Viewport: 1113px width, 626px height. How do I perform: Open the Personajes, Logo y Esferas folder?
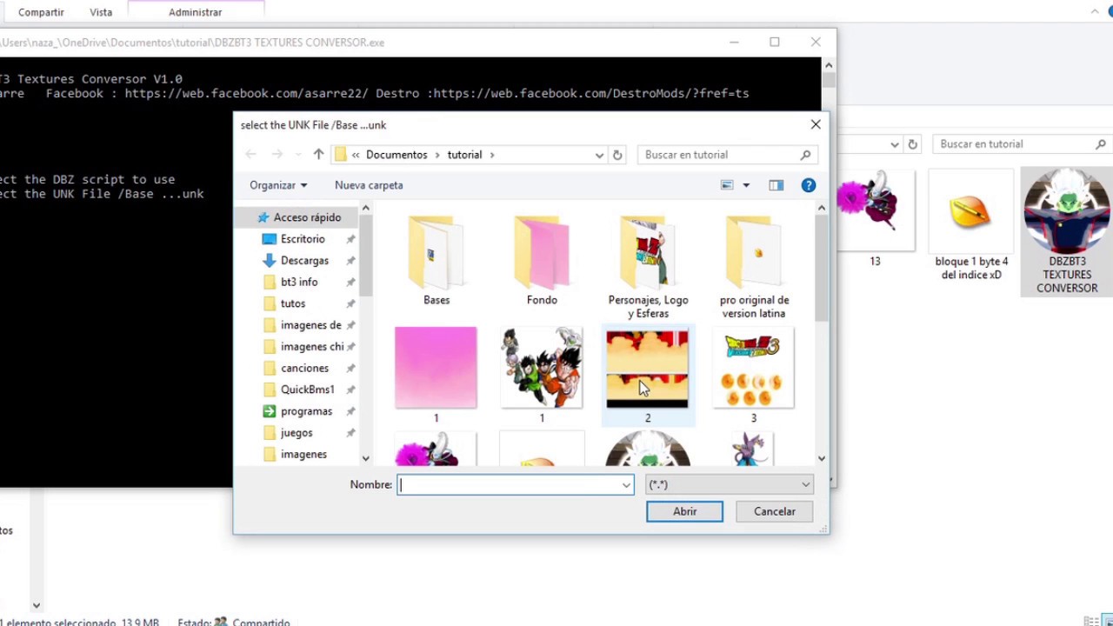(x=648, y=266)
